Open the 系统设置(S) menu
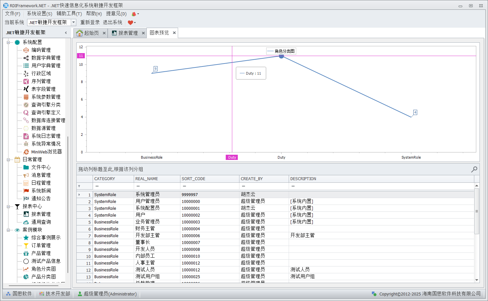This screenshot has width=488, height=301. tap(39, 14)
